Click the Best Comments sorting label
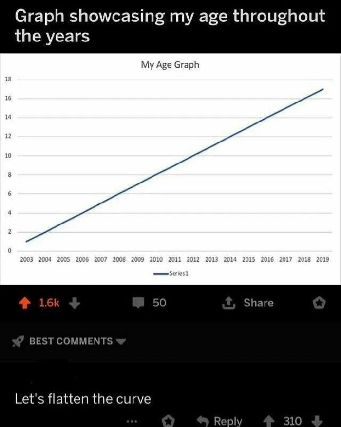Image resolution: width=341 pixels, height=427 pixels. pyautogui.click(x=71, y=341)
